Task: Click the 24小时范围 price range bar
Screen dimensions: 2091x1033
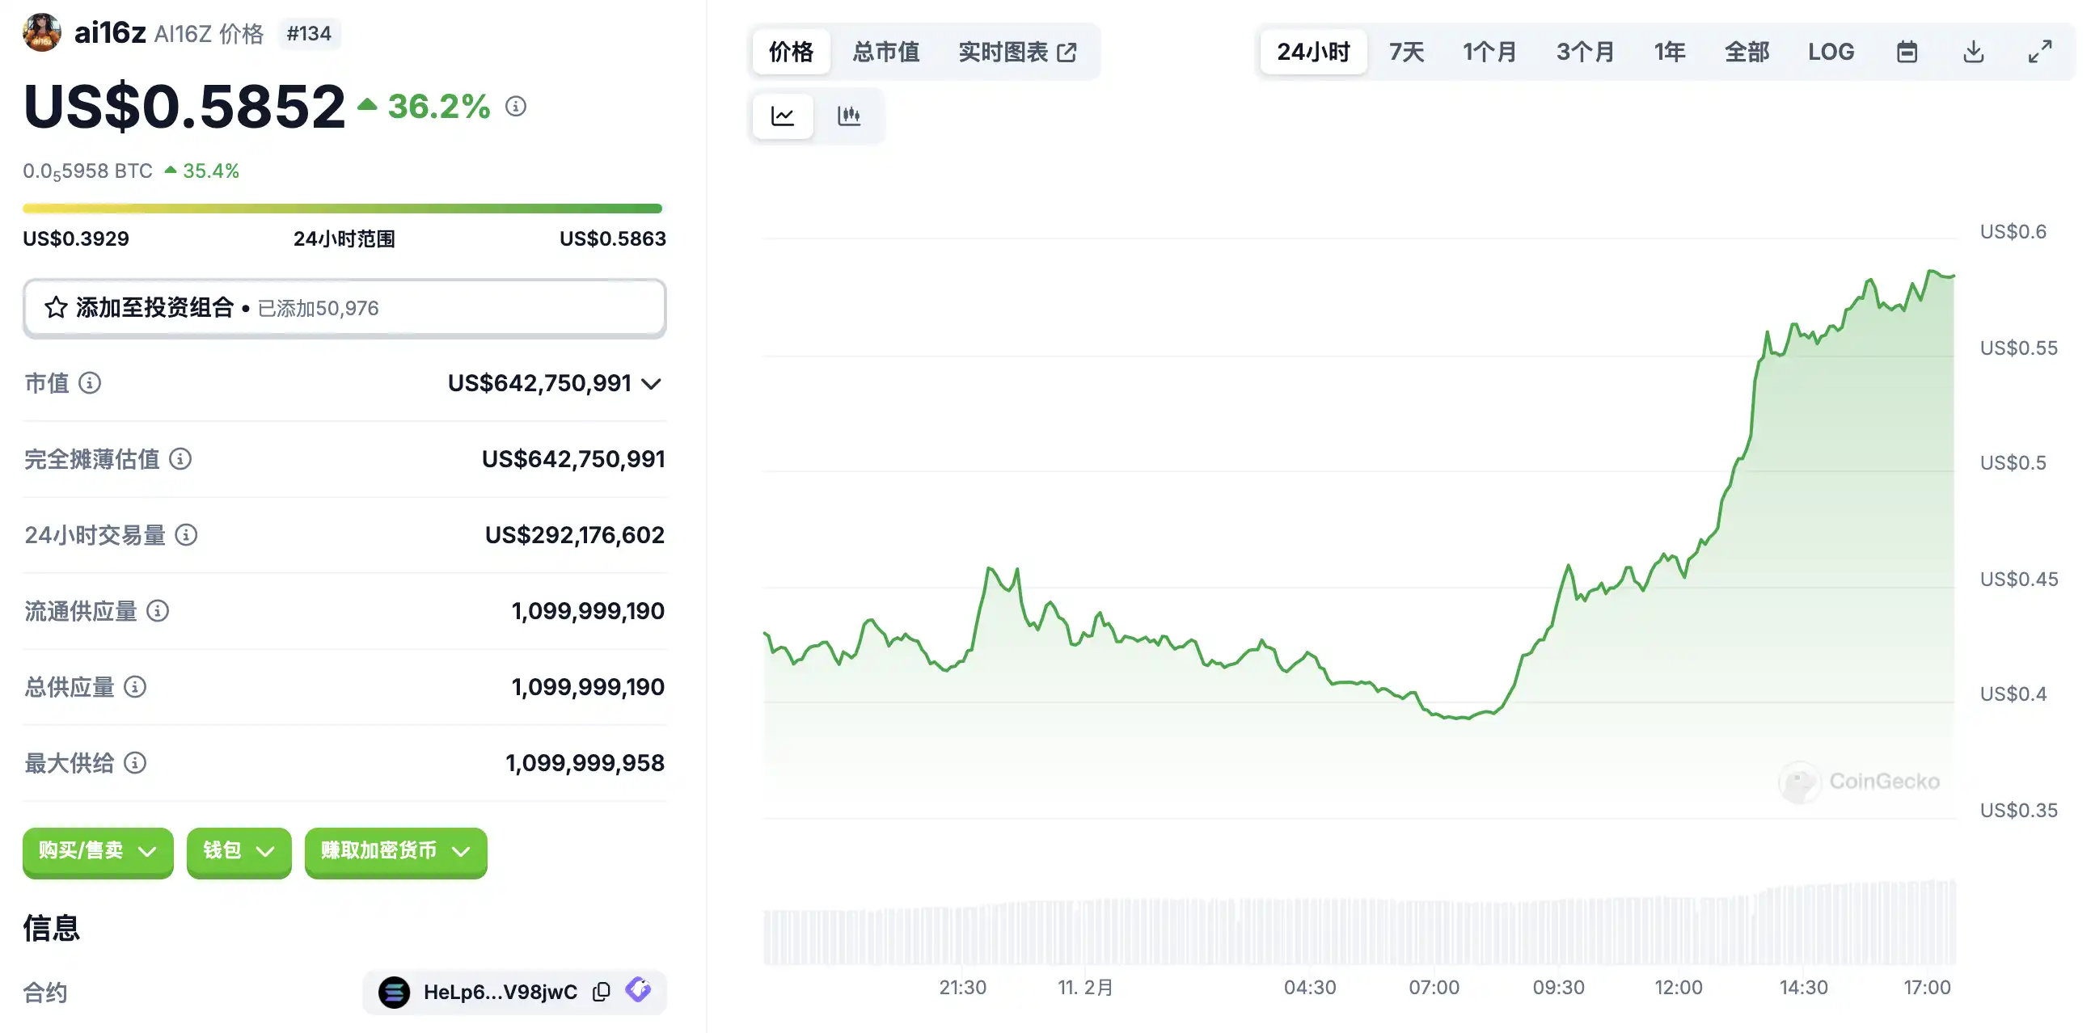Action: [x=343, y=209]
